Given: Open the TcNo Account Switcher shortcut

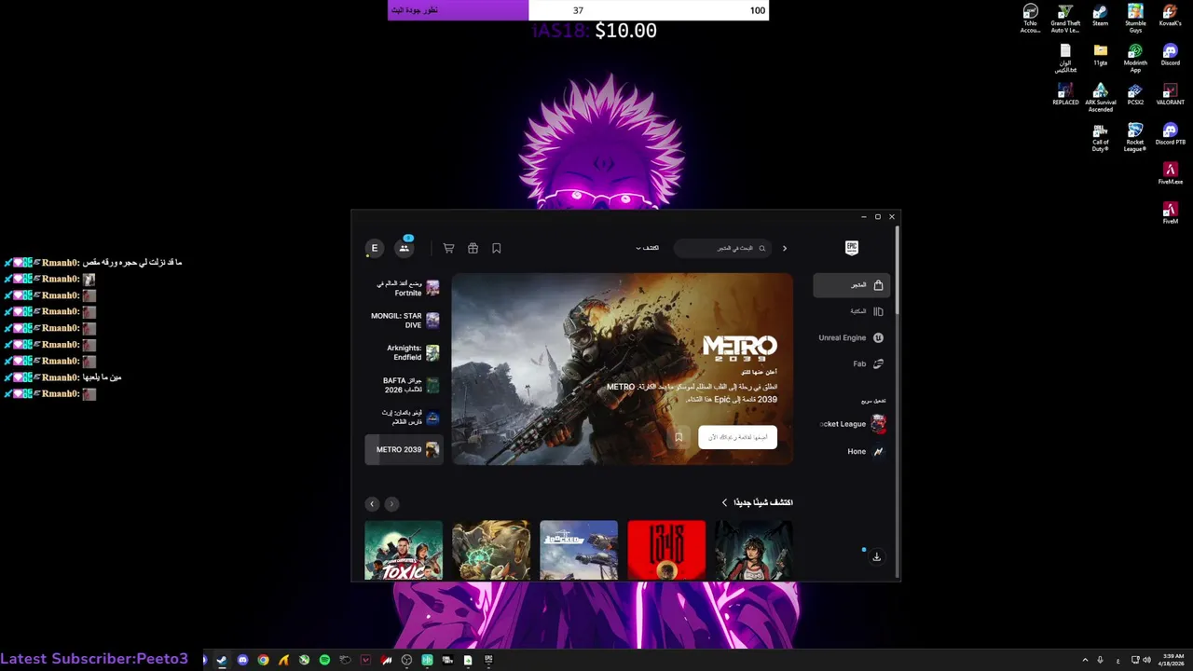Looking at the screenshot, I should click(x=1030, y=19).
